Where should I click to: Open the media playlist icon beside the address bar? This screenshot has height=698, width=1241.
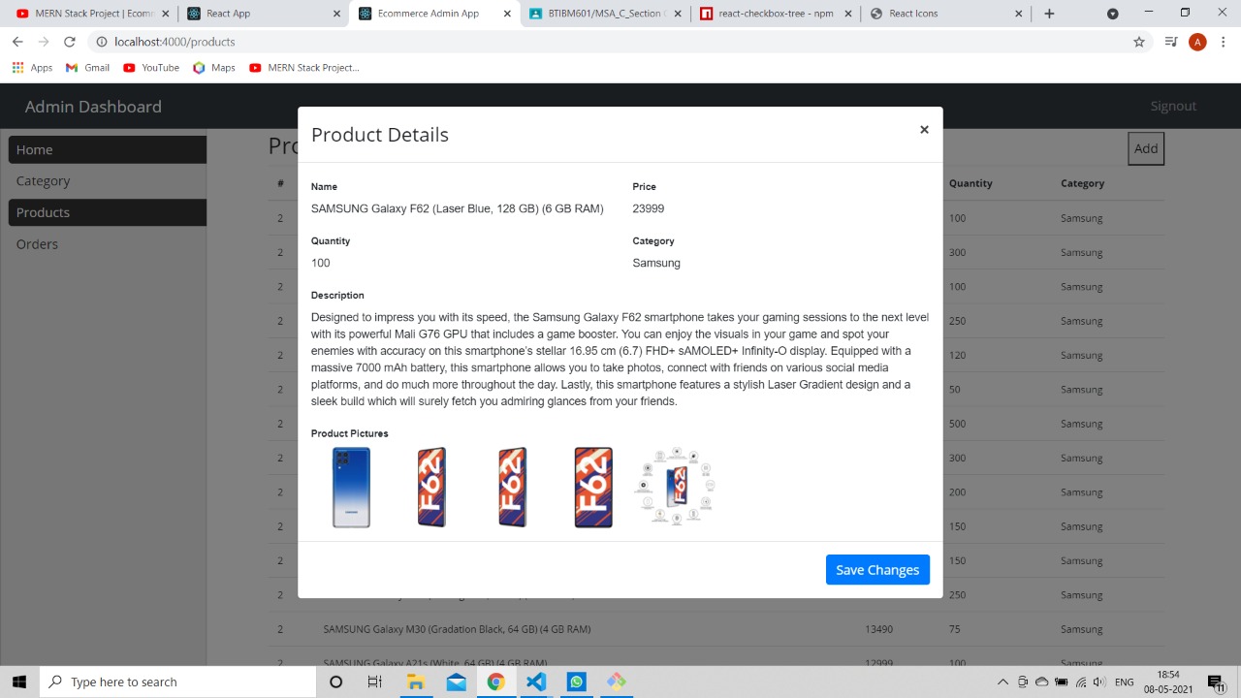(x=1170, y=42)
